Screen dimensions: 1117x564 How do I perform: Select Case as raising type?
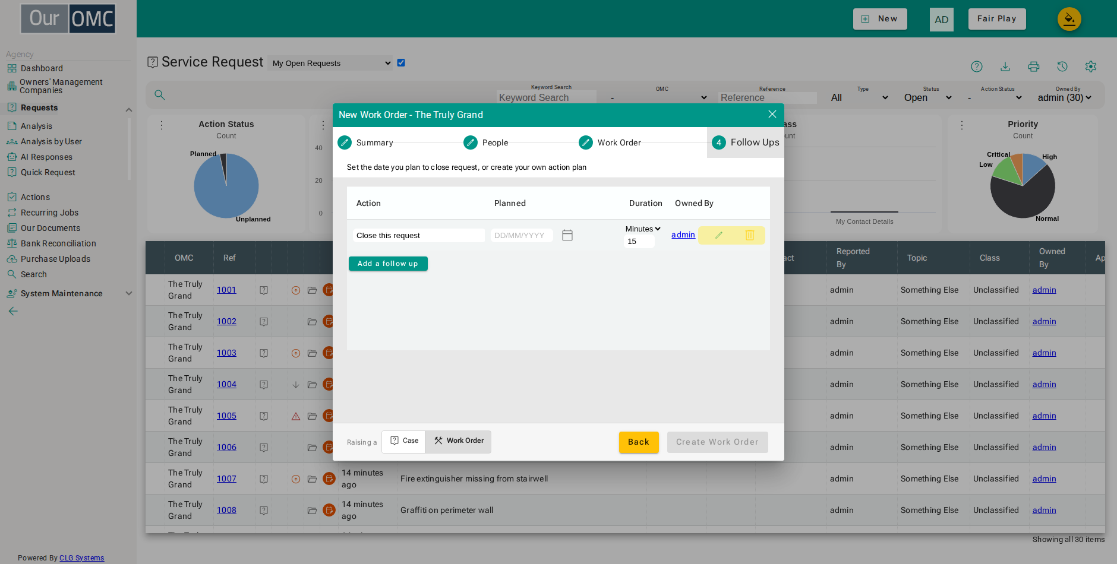point(404,441)
